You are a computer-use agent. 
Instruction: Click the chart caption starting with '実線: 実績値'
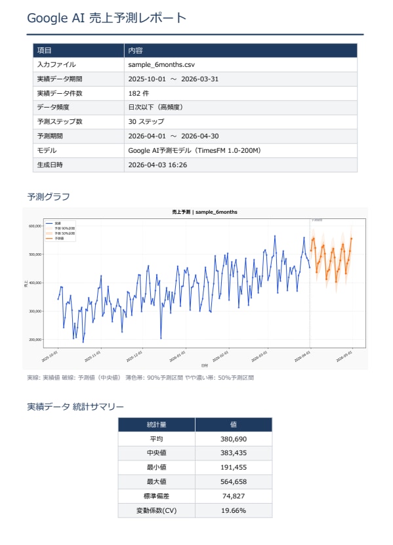pos(140,378)
